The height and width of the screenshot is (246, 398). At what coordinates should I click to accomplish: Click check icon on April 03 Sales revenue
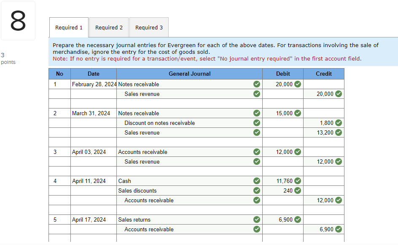click(257, 161)
